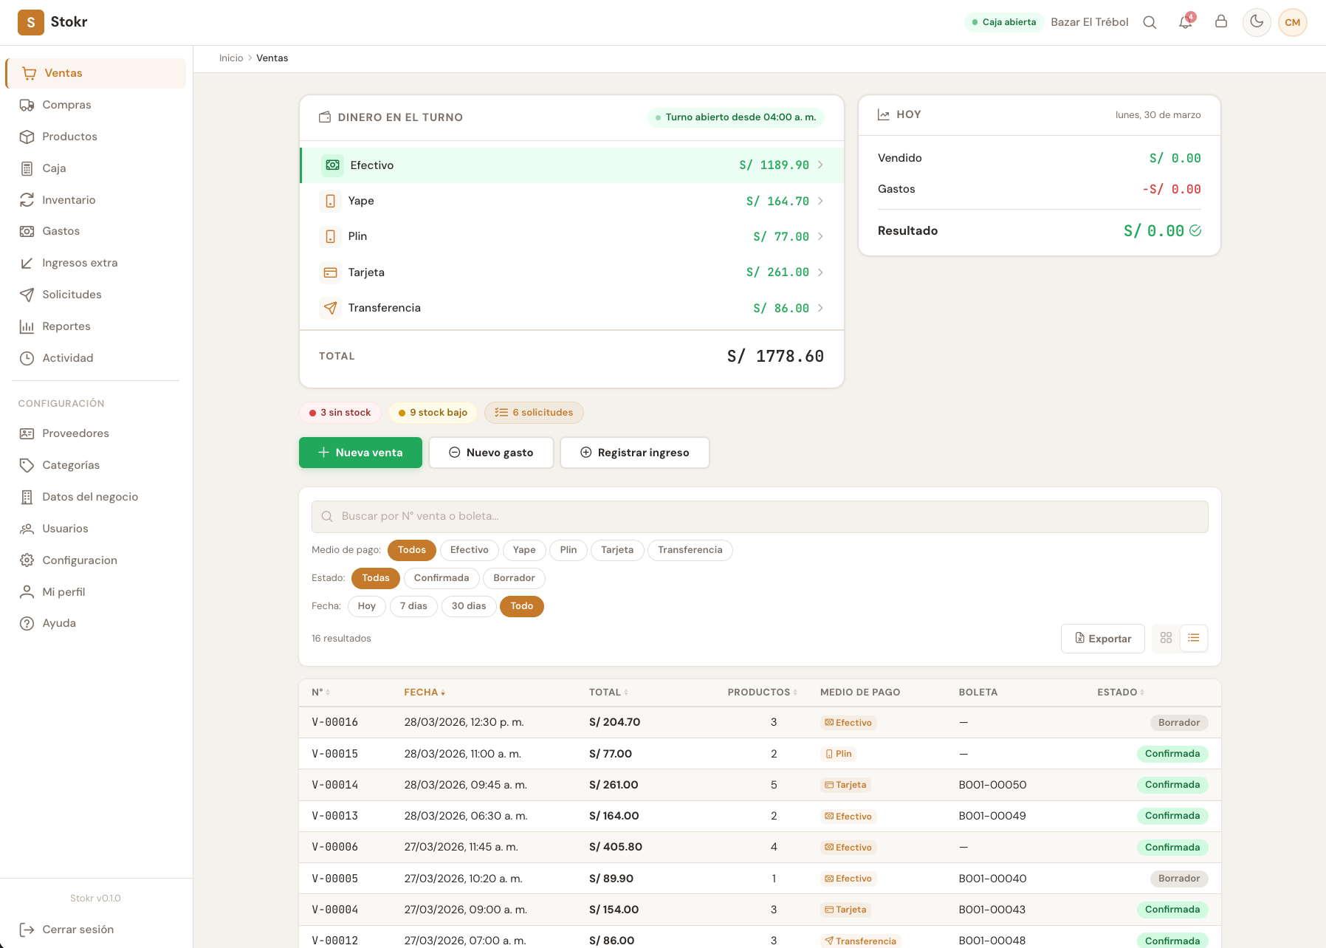Image resolution: width=1326 pixels, height=948 pixels.
Task: Open Inicio from the breadcrumb
Action: click(231, 58)
